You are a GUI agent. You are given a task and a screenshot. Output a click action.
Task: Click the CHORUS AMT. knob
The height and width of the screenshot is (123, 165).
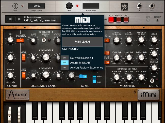154,54
